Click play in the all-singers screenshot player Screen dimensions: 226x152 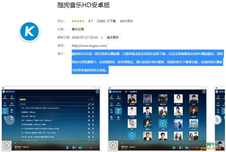174,148
